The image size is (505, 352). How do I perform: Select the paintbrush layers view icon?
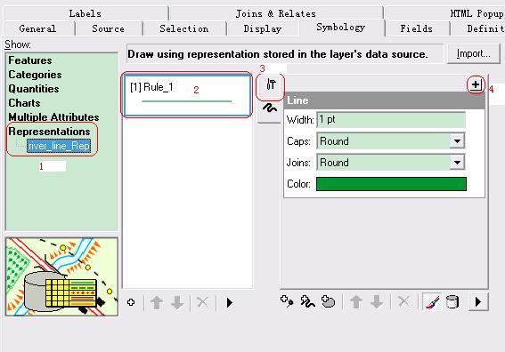tap(432, 302)
